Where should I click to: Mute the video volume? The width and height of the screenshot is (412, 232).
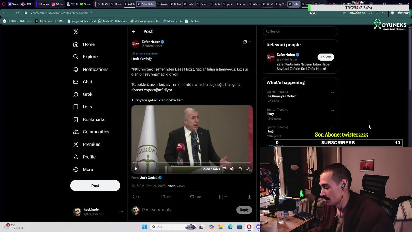click(x=232, y=169)
